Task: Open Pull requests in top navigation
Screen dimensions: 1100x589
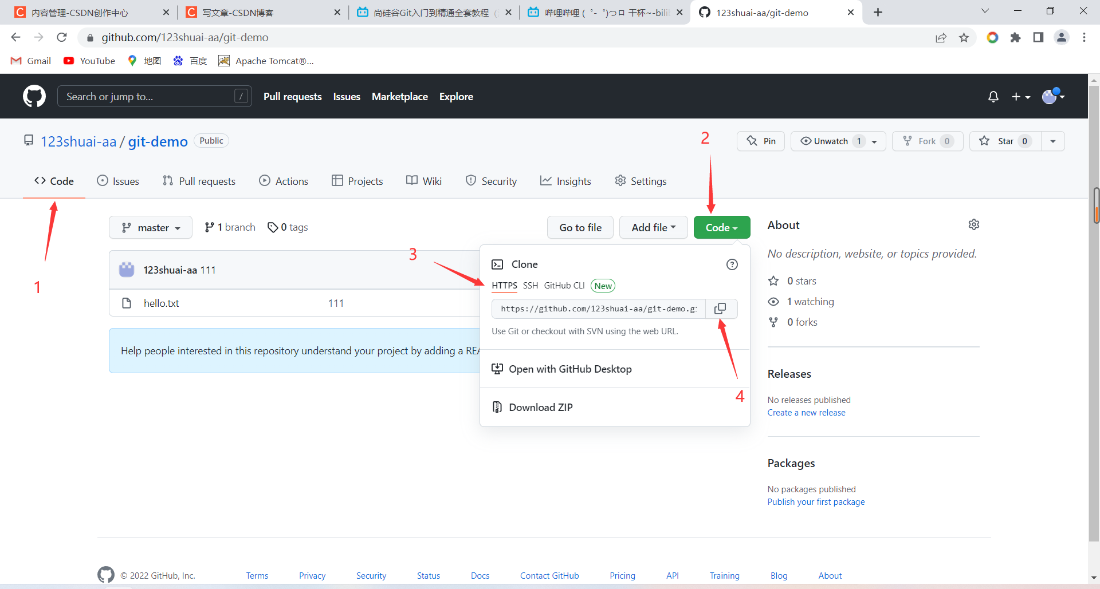Action: coord(293,97)
